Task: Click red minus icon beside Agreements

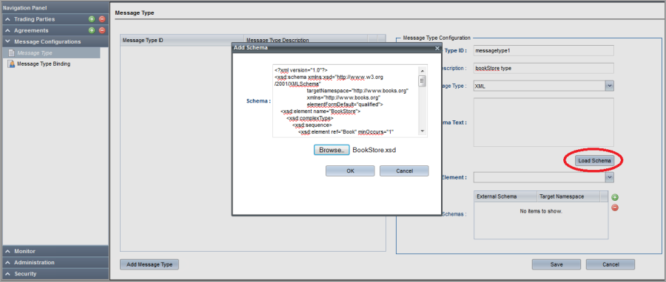Action: (102, 30)
